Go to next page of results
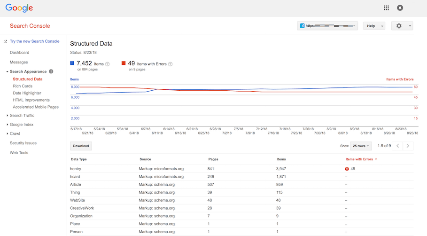The height and width of the screenshot is (236, 427). pyautogui.click(x=408, y=146)
